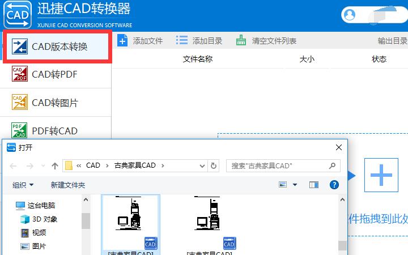The width and height of the screenshot is (408, 255).
Task: Click the 大小 column header
Action: coord(307,59)
